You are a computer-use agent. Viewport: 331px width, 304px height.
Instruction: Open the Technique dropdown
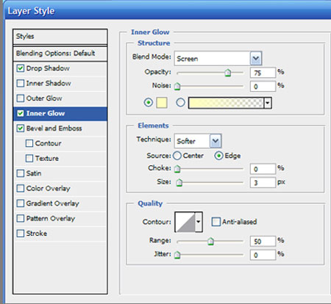click(198, 141)
